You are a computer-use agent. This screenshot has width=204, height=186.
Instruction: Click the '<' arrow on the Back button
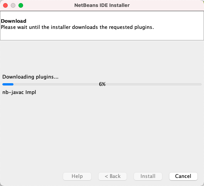click(106, 176)
